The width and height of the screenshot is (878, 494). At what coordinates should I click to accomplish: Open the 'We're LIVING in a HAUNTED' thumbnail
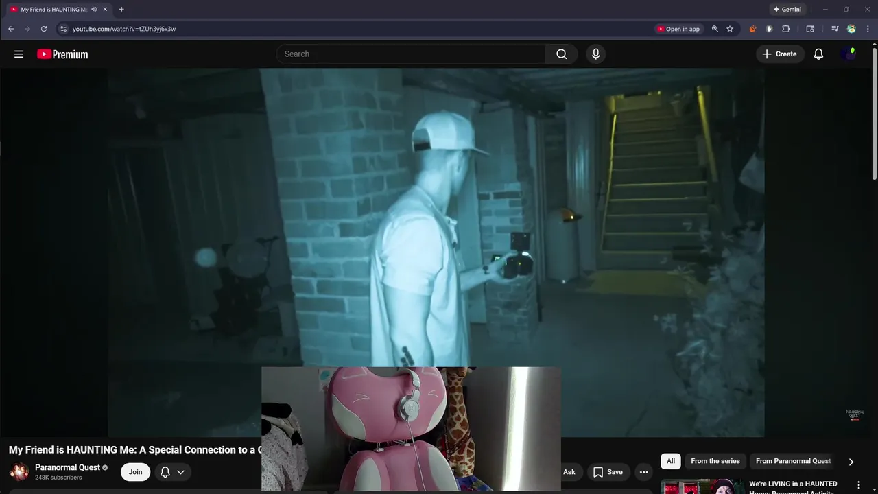pos(702,486)
